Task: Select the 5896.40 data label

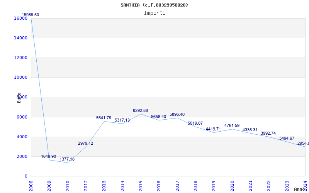Action: point(177,114)
